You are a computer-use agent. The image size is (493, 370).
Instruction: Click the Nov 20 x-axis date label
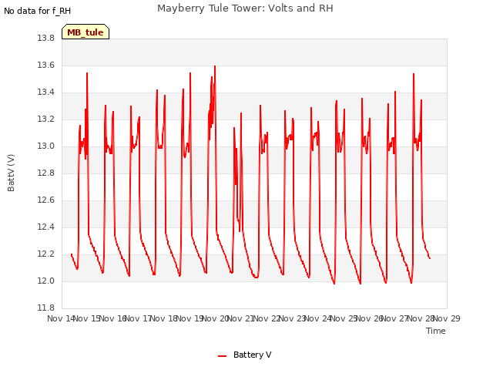tap(215, 318)
